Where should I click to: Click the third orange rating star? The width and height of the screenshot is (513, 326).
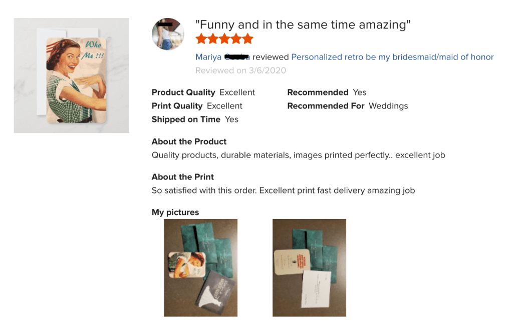pyautogui.click(x=224, y=39)
